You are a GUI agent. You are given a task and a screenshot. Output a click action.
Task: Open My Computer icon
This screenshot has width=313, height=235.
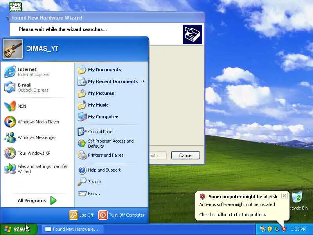click(x=82, y=117)
